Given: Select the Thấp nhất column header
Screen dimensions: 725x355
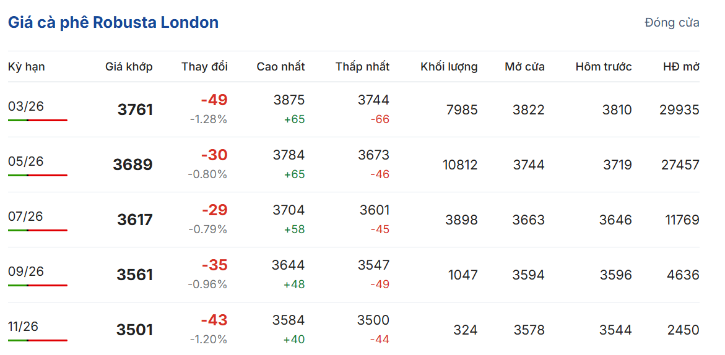Looking at the screenshot, I should (x=362, y=67).
